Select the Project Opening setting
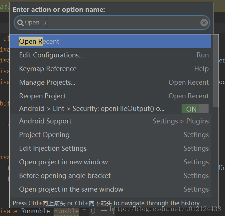The image size is (225, 216). (x=110, y=135)
